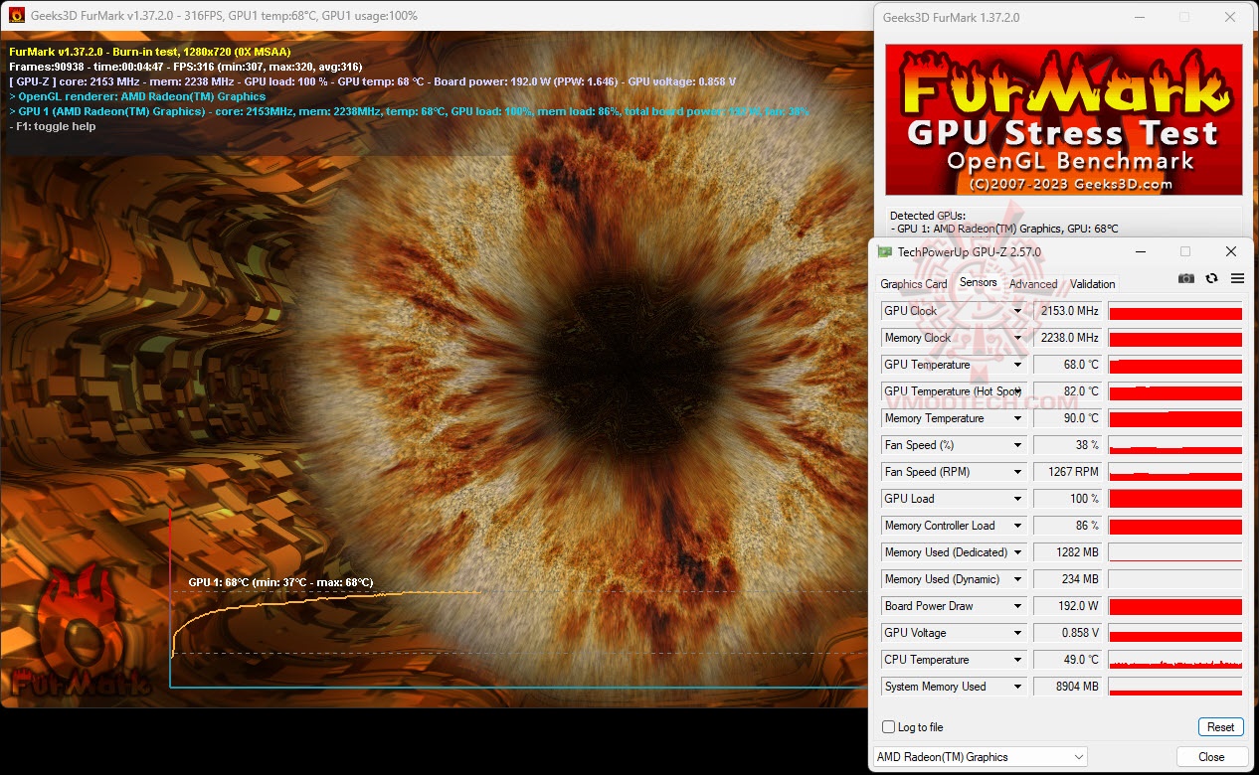The width and height of the screenshot is (1259, 775).
Task: Click the Hot Spot 82.0 °C value
Action: (1067, 391)
